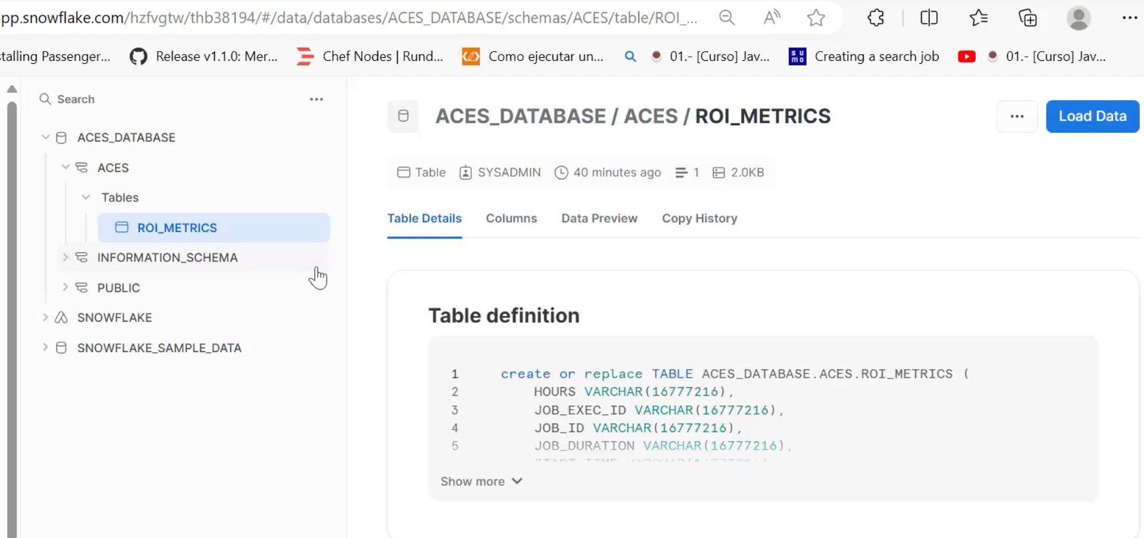This screenshot has height=538, width=1144.
Task: Expand the SNOWFLAKE_SAMPLE_DATA database
Action: [x=45, y=347]
